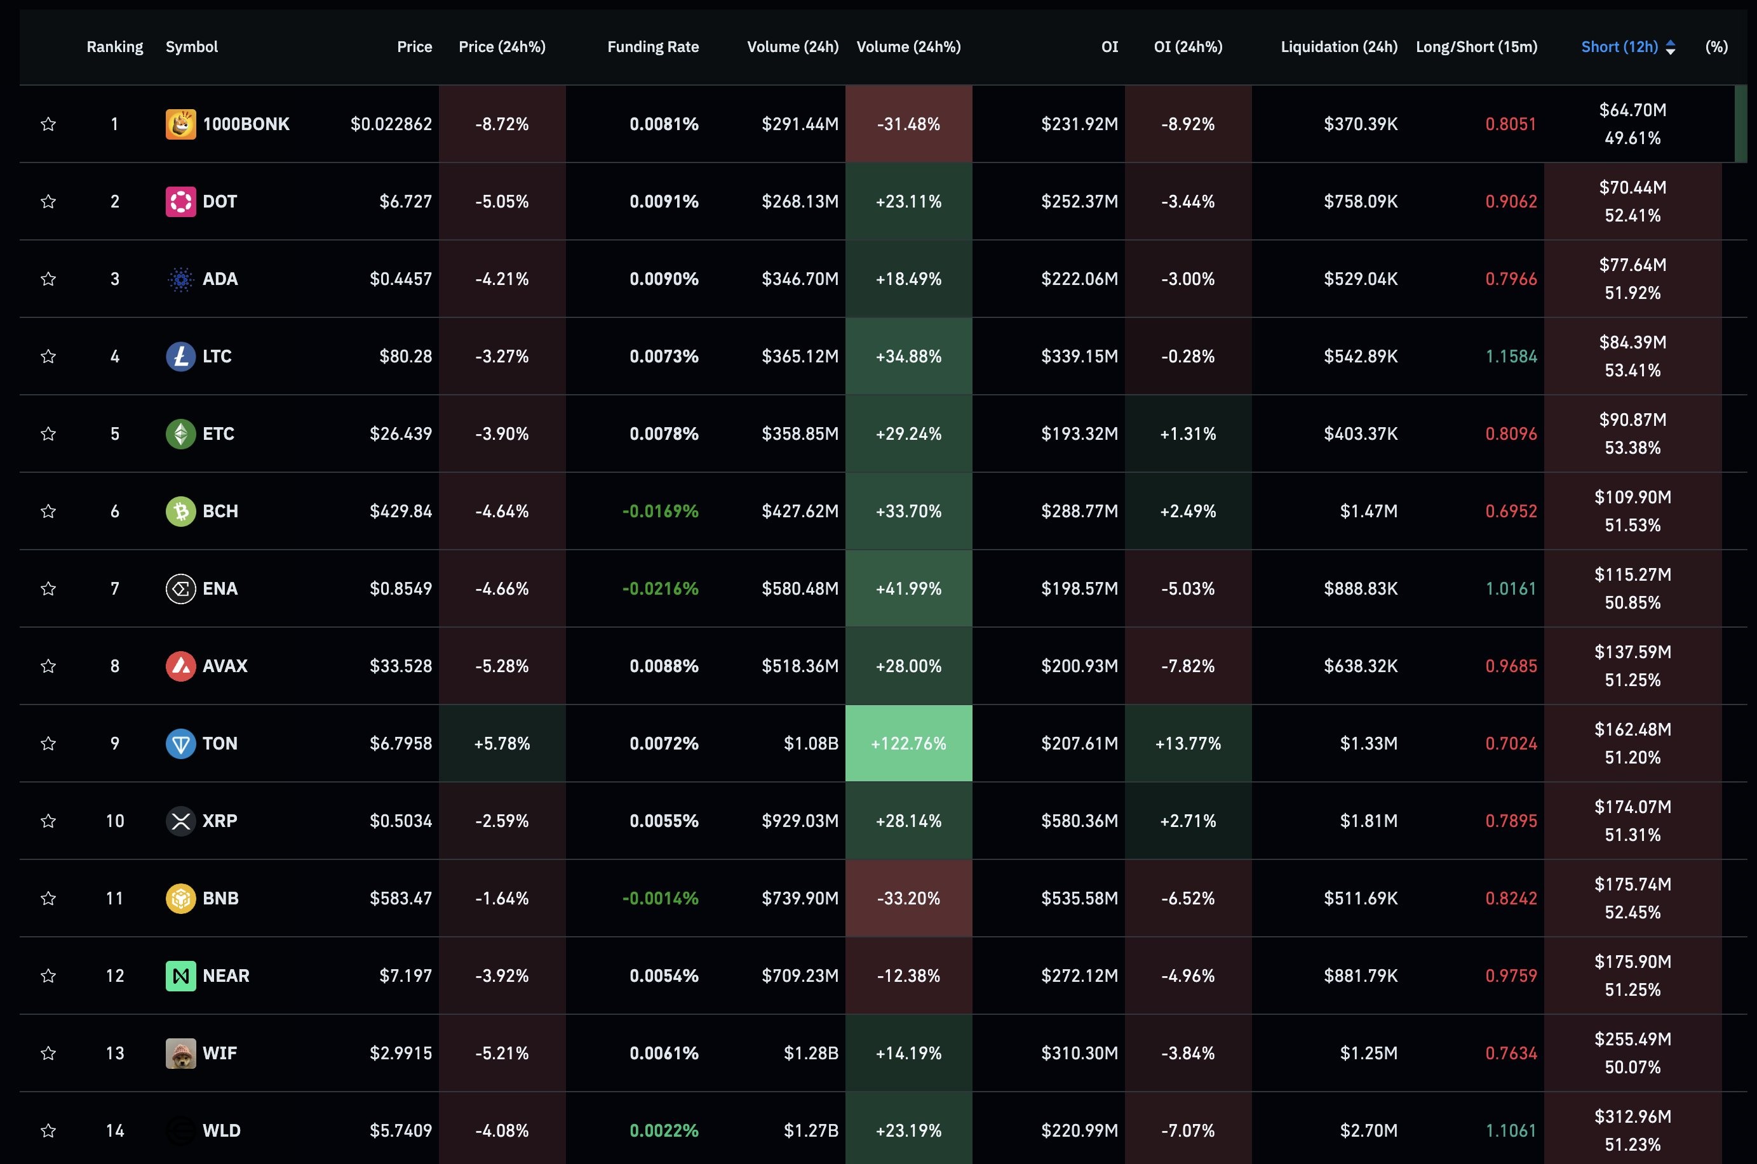The height and width of the screenshot is (1164, 1757).
Task: Toggle the WLD favorite star
Action: point(48,1130)
